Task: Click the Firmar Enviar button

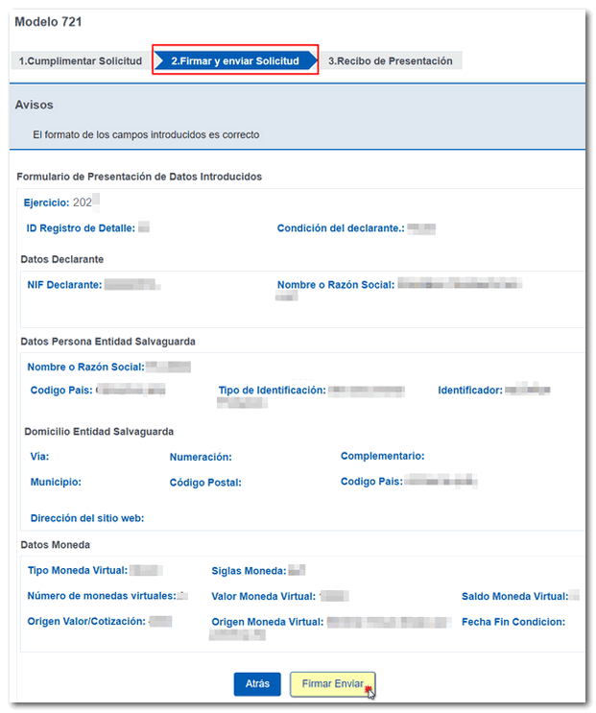Action: (x=332, y=684)
